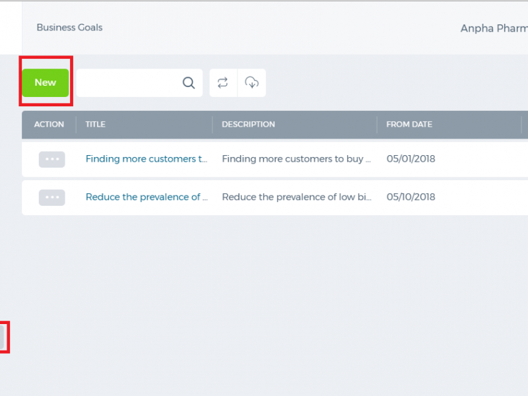Click the refresh arrows icon
This screenshot has height=396, width=528.
click(223, 83)
